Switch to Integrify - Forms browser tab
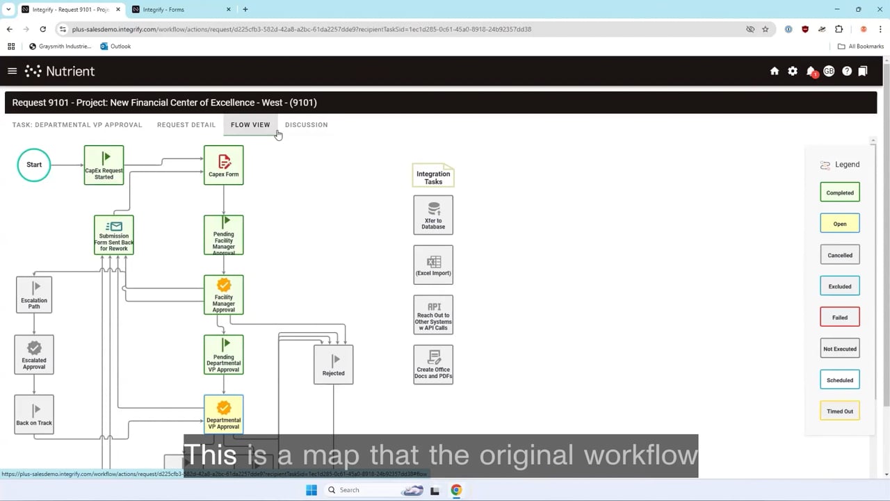 pos(180,10)
